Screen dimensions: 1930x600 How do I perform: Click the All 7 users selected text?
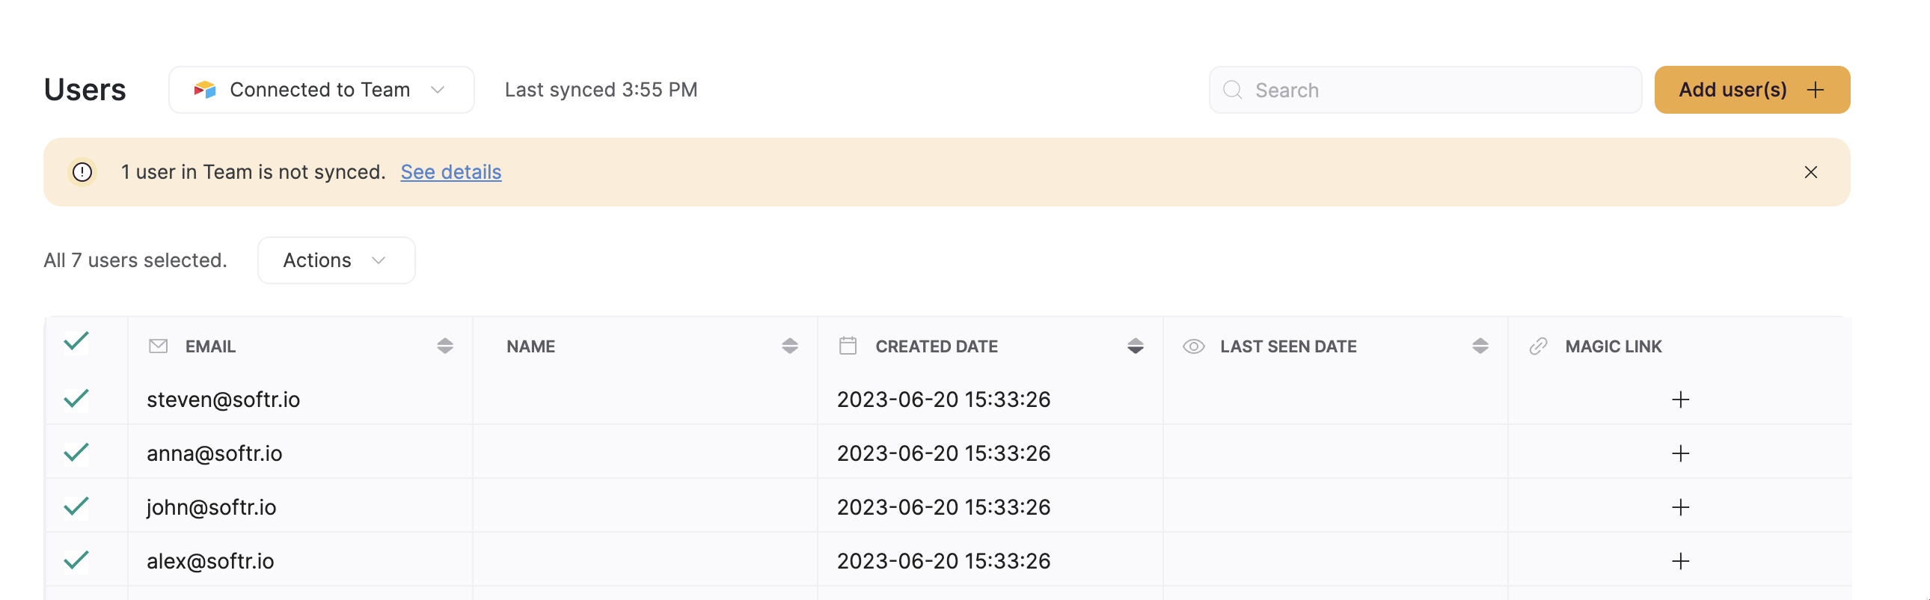pyautogui.click(x=135, y=260)
